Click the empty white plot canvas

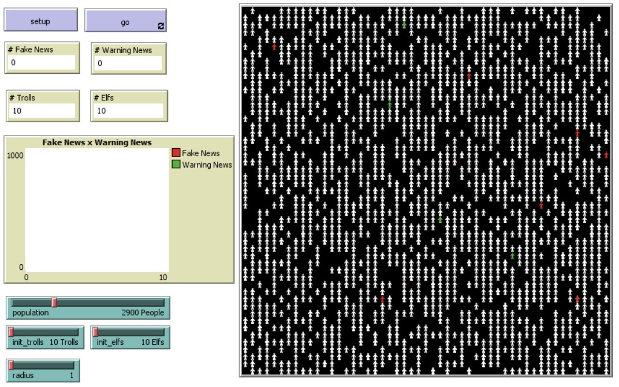click(x=97, y=210)
